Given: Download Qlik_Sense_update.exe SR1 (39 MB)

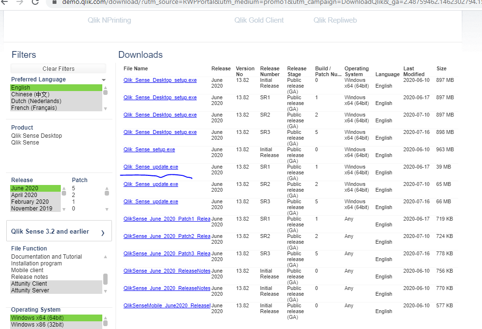Looking at the screenshot, I should pos(151,167).
